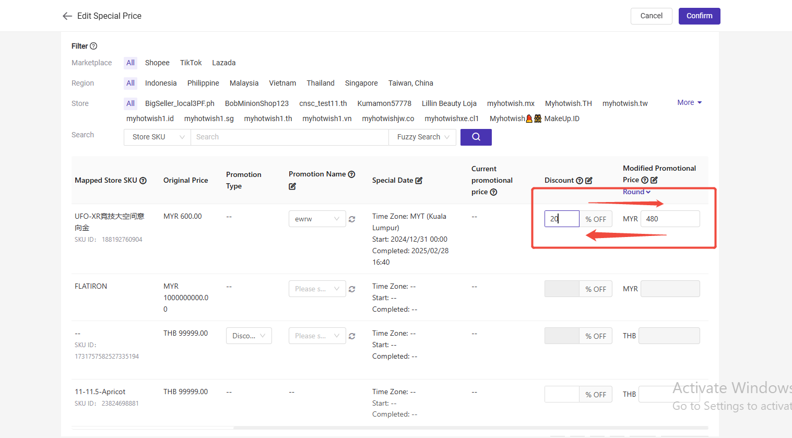Click the discount input containing 20
Viewport: 792px width, 438px height.
point(562,219)
